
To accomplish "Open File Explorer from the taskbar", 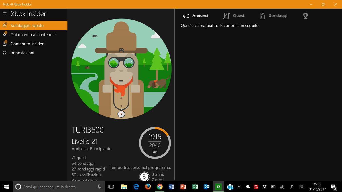I will (x=124, y=187).
